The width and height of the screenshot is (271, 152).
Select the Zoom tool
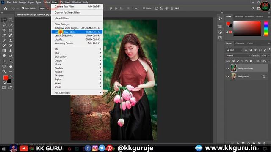click(x=4, y=71)
